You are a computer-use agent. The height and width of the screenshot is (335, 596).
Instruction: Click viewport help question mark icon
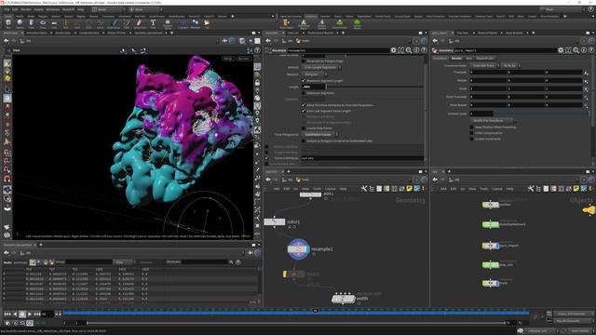257,50
